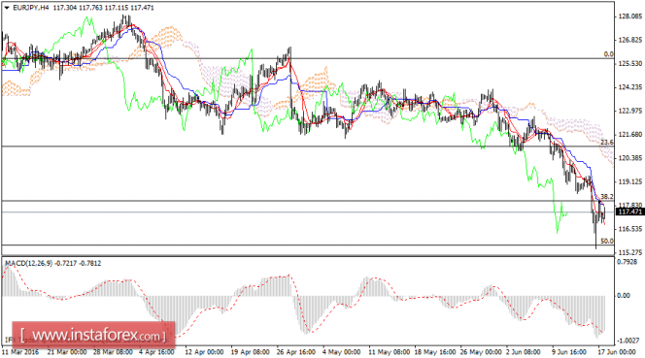
Task: Click the 26 Apr 16:00 date label
Action: pos(296,352)
